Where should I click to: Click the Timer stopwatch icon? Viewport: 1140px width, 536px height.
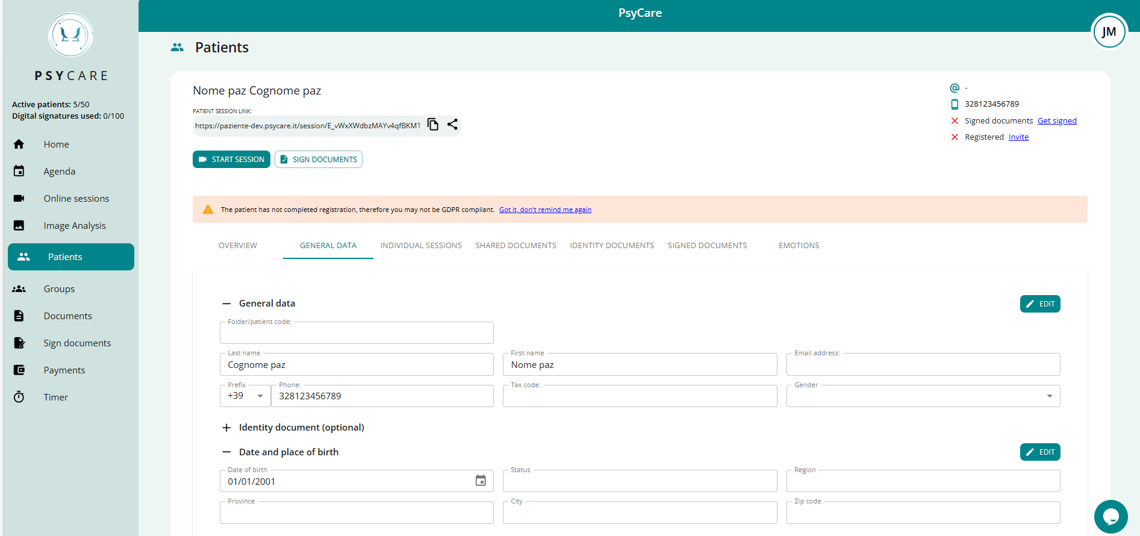coord(19,397)
